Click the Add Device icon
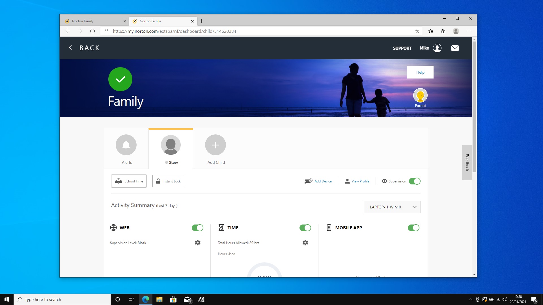This screenshot has width=543, height=305. pos(308,181)
